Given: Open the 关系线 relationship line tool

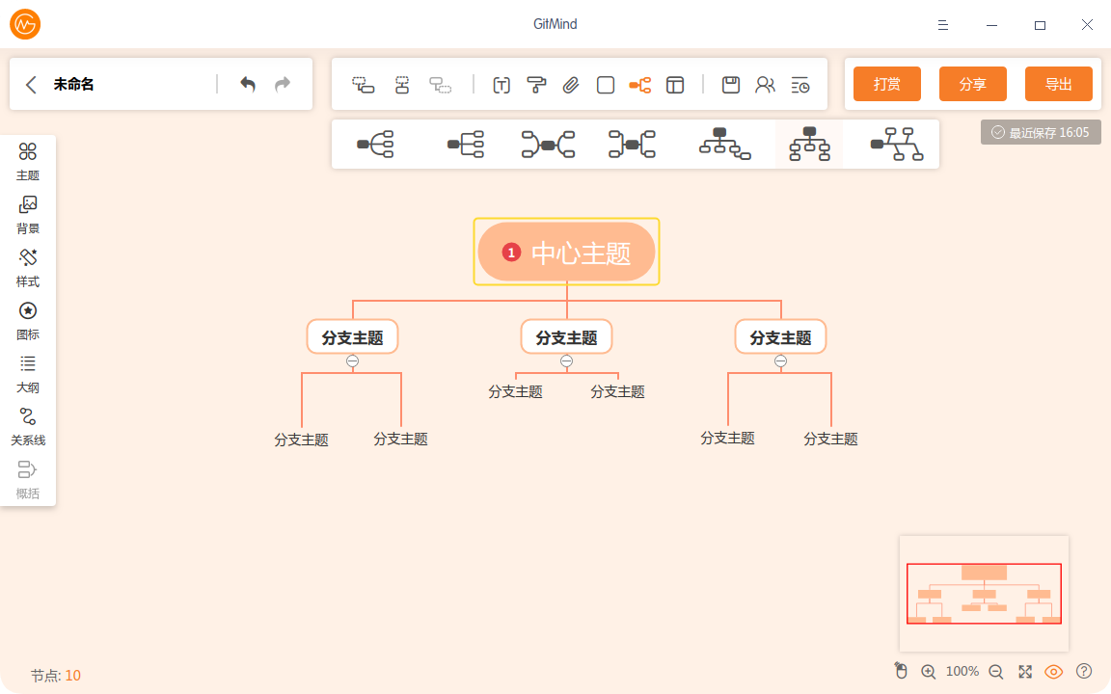Looking at the screenshot, I should [28, 426].
